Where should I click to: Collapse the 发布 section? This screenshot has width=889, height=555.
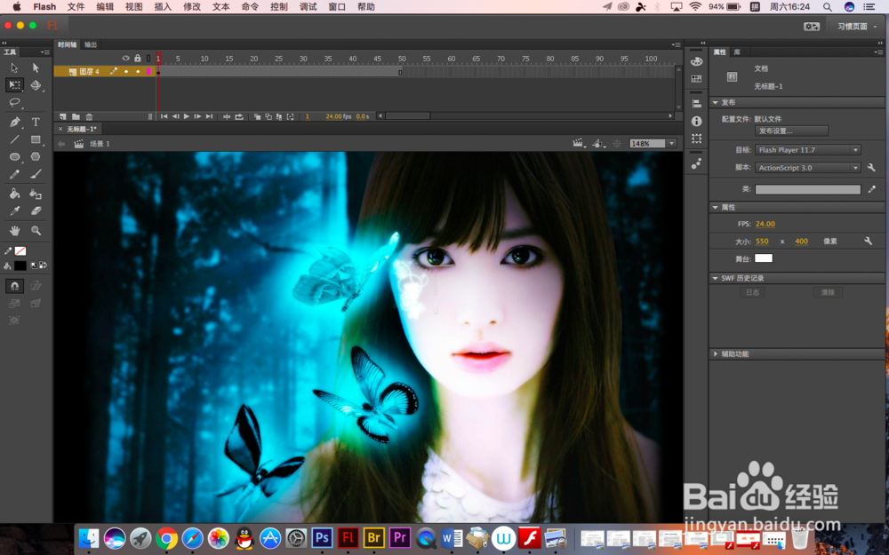point(716,102)
